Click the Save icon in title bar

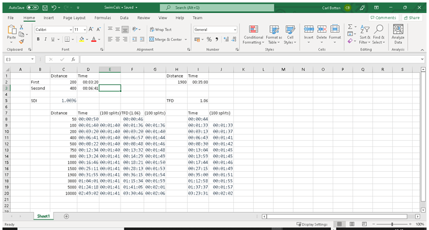[x=45, y=7]
